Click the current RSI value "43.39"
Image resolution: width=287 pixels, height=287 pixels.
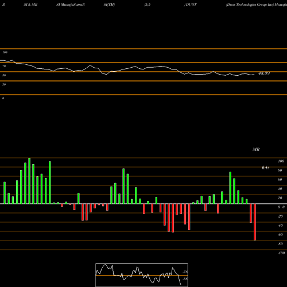264,73
